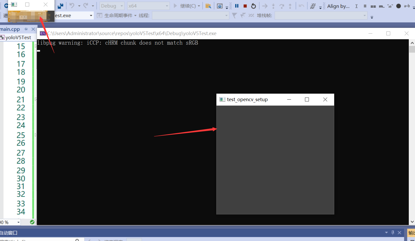
Task: Open the Redo history dropdown arrow
Action: tap(93, 6)
